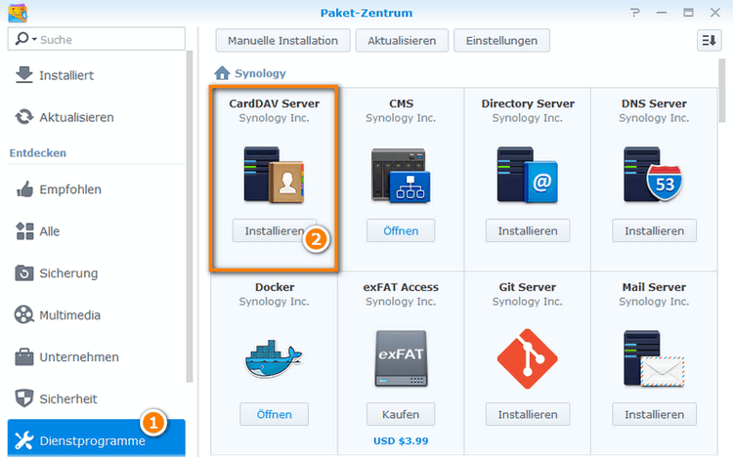
Task: Click the USD $3.99 price text
Action: click(401, 440)
